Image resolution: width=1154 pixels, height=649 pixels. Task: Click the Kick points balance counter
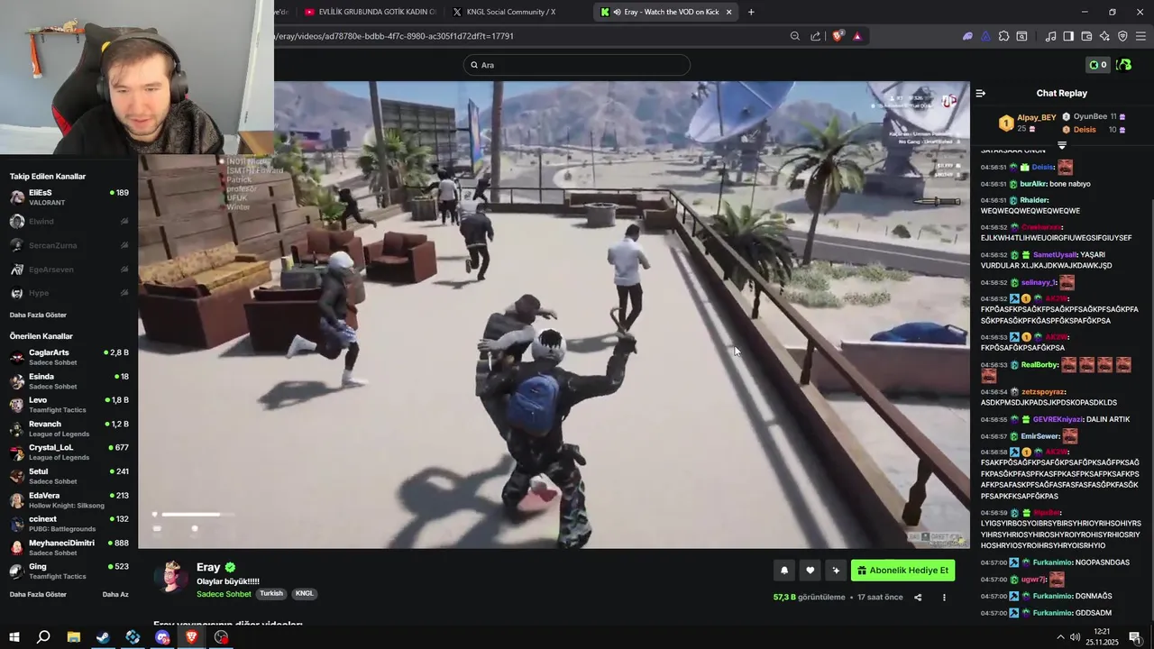(x=1097, y=65)
